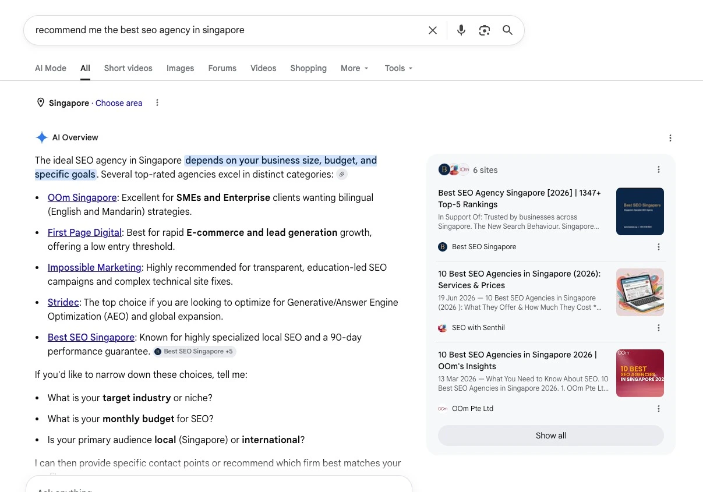The image size is (703, 492).
Task: Open the more options for the OOm Pte Ltd source
Action: click(659, 409)
